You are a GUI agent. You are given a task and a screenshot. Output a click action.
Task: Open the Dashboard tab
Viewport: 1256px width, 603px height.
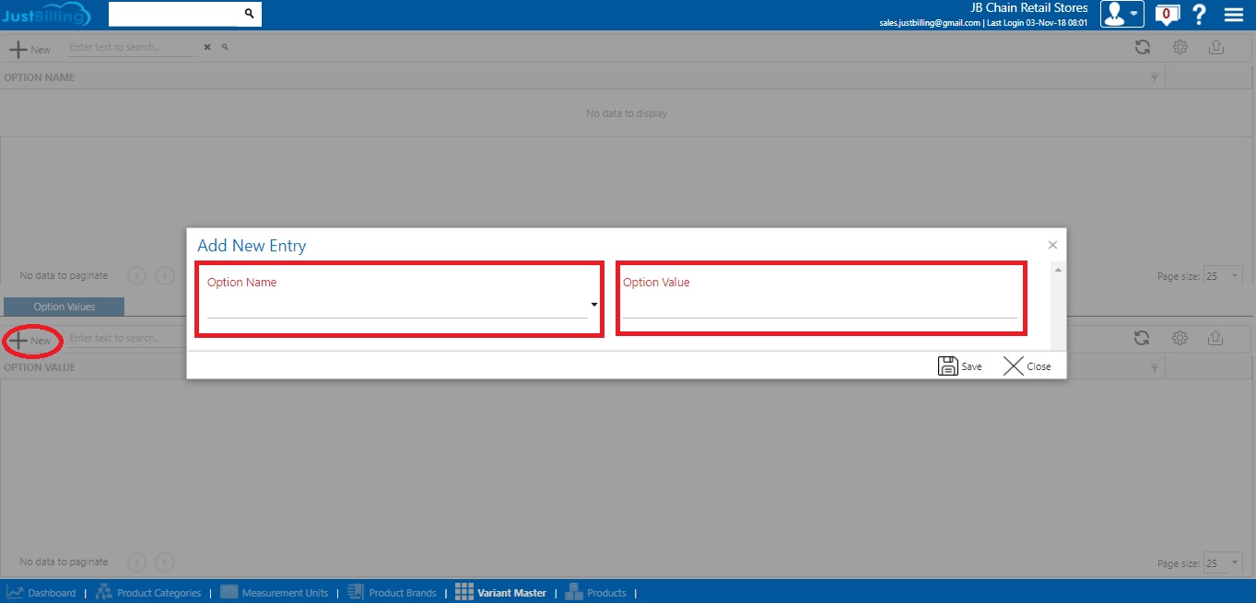tap(41, 593)
